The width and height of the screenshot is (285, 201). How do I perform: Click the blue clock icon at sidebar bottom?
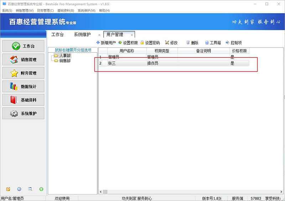click(19, 189)
